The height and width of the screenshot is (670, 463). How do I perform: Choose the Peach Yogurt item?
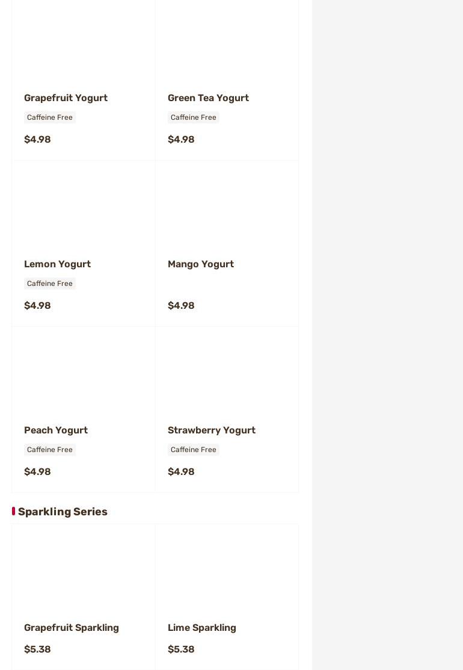[56, 430]
